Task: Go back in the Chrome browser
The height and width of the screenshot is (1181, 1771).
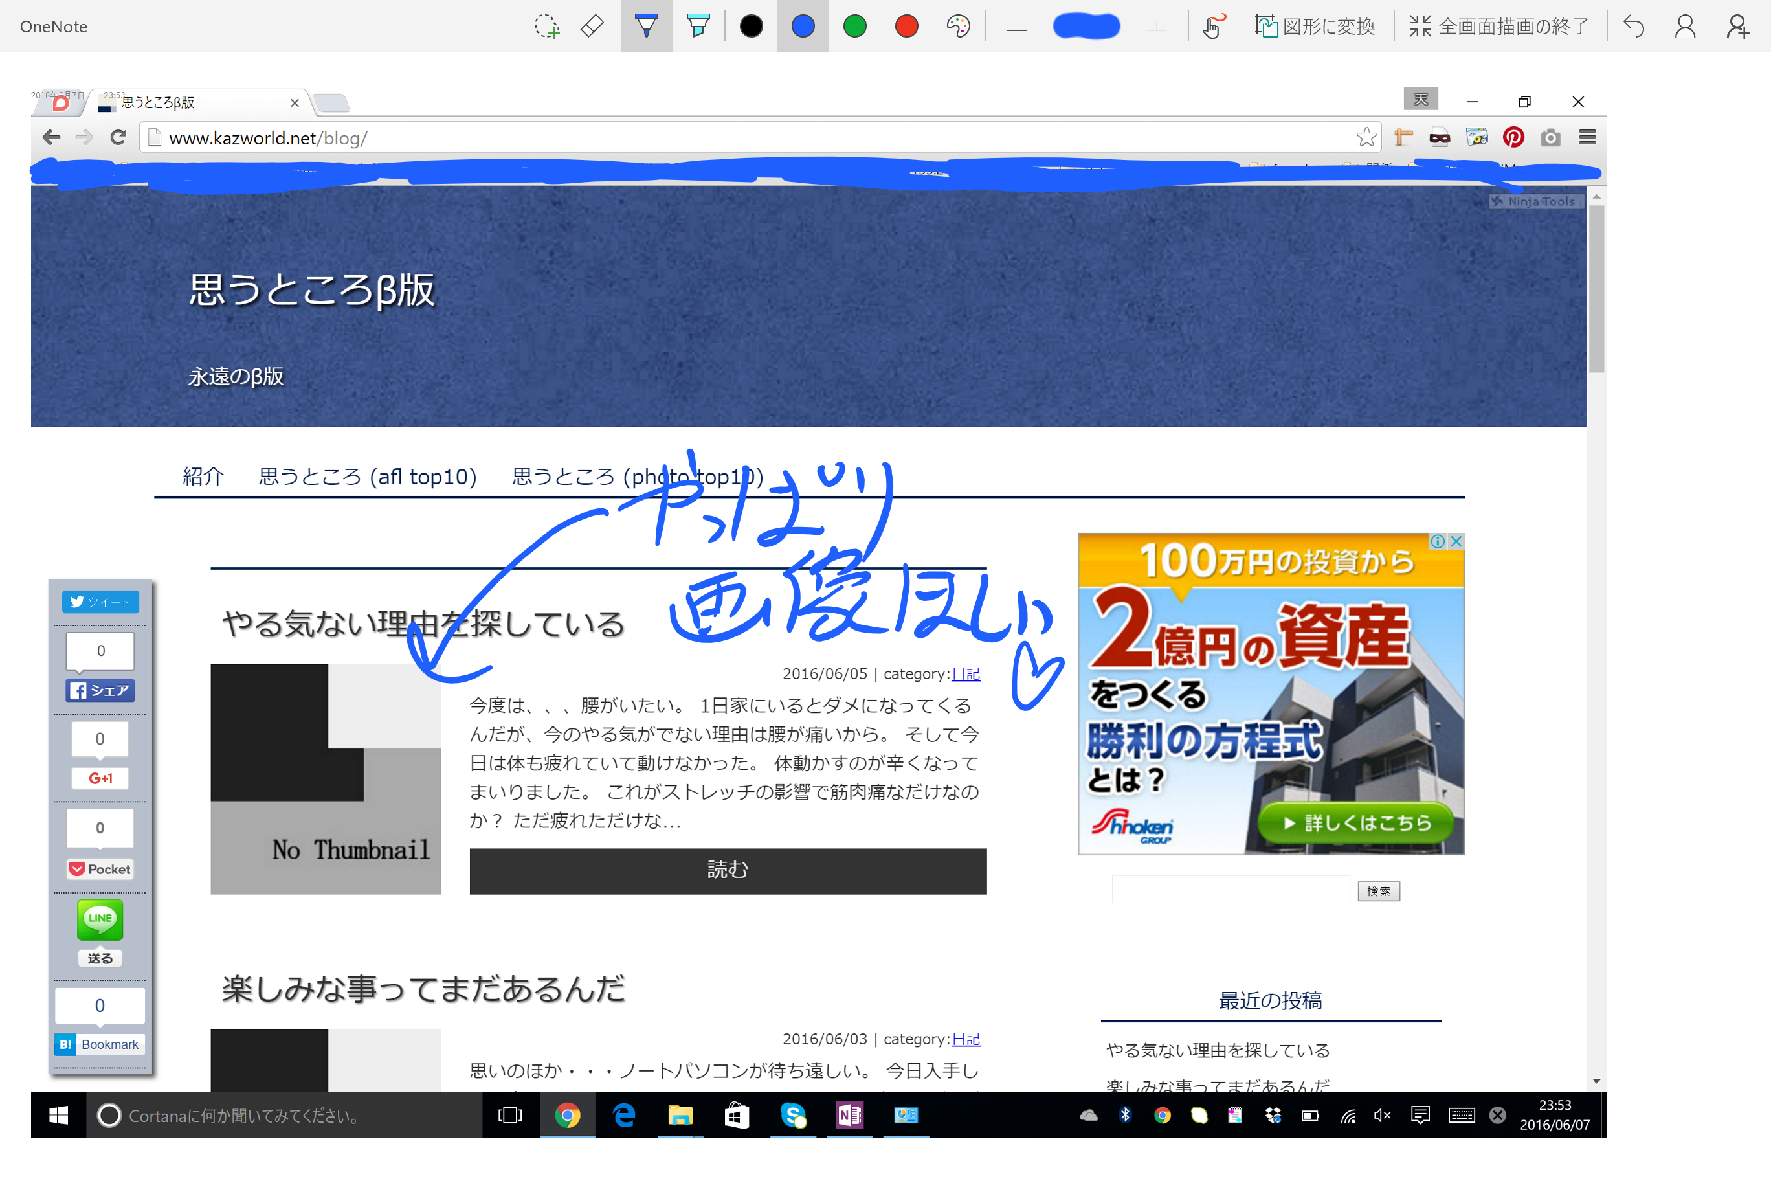Action: coord(51,137)
